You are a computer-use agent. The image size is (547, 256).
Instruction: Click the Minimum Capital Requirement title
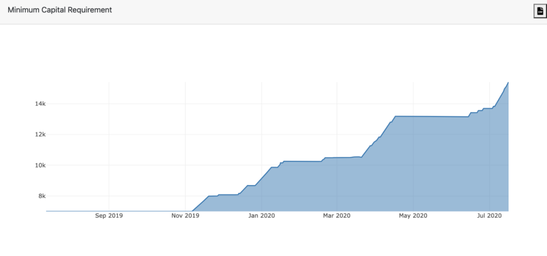pos(60,10)
